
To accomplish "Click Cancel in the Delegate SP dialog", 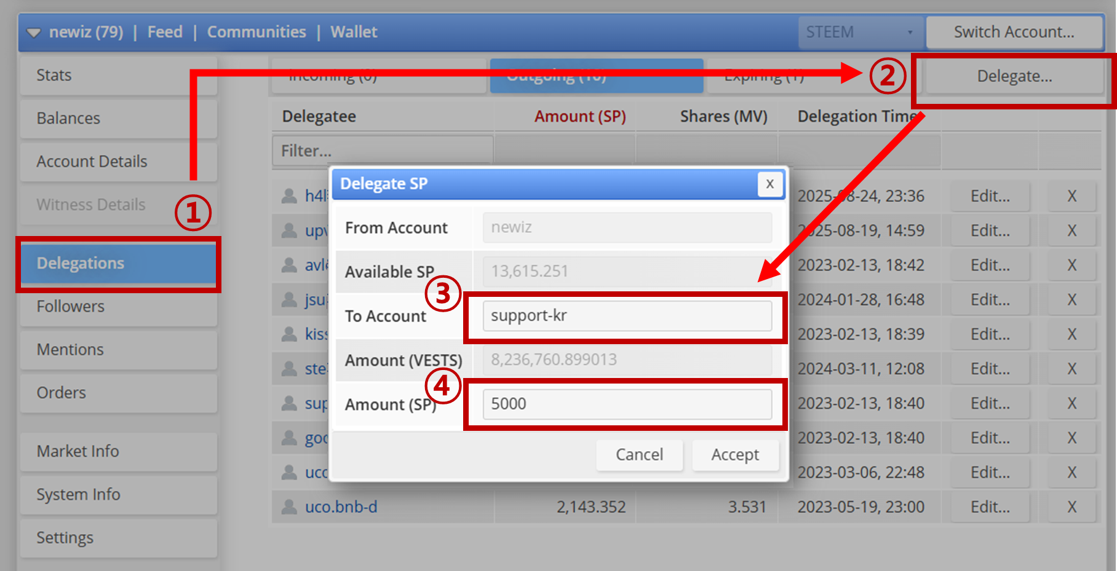I will tap(639, 455).
